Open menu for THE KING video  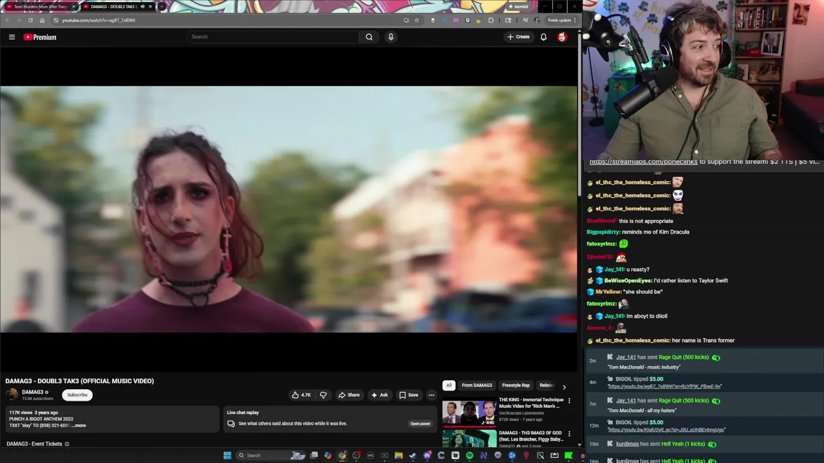coord(568,401)
